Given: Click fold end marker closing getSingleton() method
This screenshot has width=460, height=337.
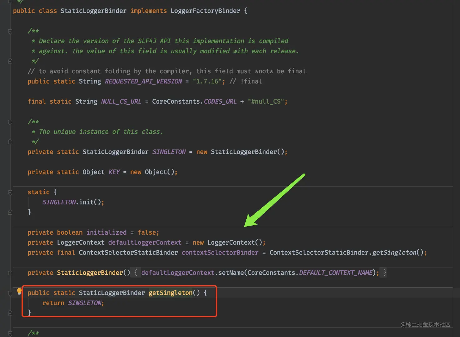Looking at the screenshot, I should click(10, 313).
